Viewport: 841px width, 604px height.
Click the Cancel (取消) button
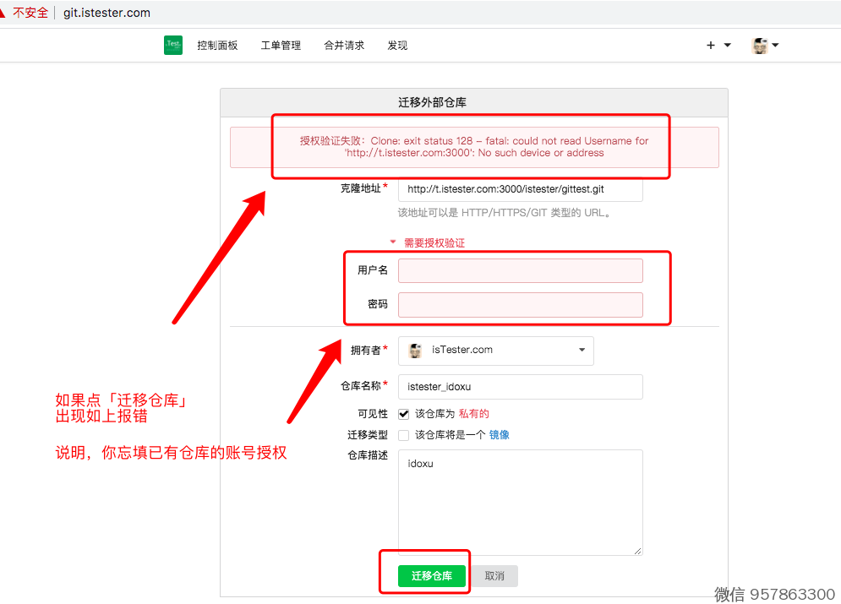494,576
